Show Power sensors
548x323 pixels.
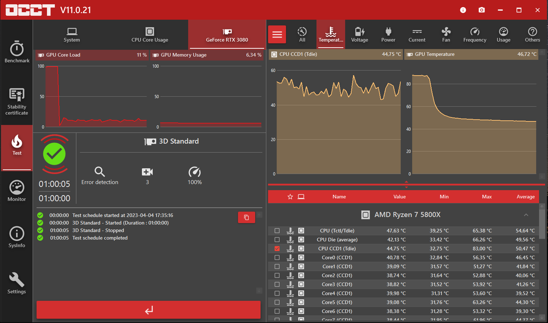point(388,34)
